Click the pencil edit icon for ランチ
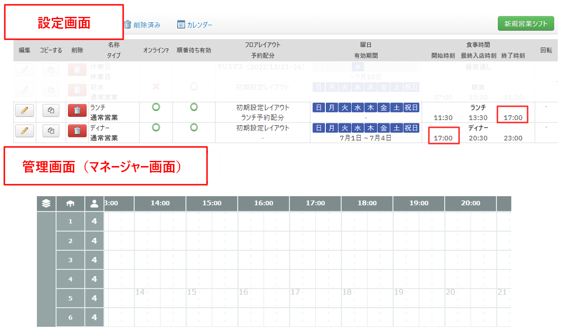 pos(24,110)
